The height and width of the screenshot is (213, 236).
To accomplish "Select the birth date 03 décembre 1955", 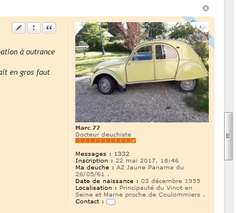I will click(x=170, y=181).
